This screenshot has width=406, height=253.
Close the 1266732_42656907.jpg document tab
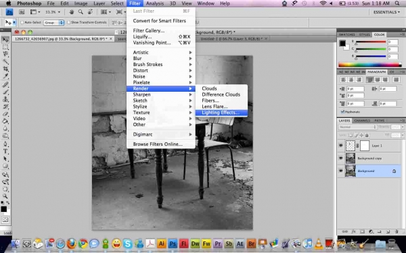[x=111, y=38]
